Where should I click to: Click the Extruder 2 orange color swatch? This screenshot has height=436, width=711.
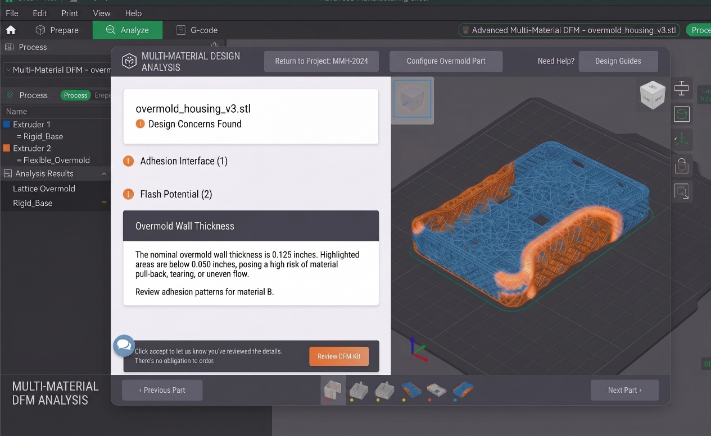click(x=7, y=148)
